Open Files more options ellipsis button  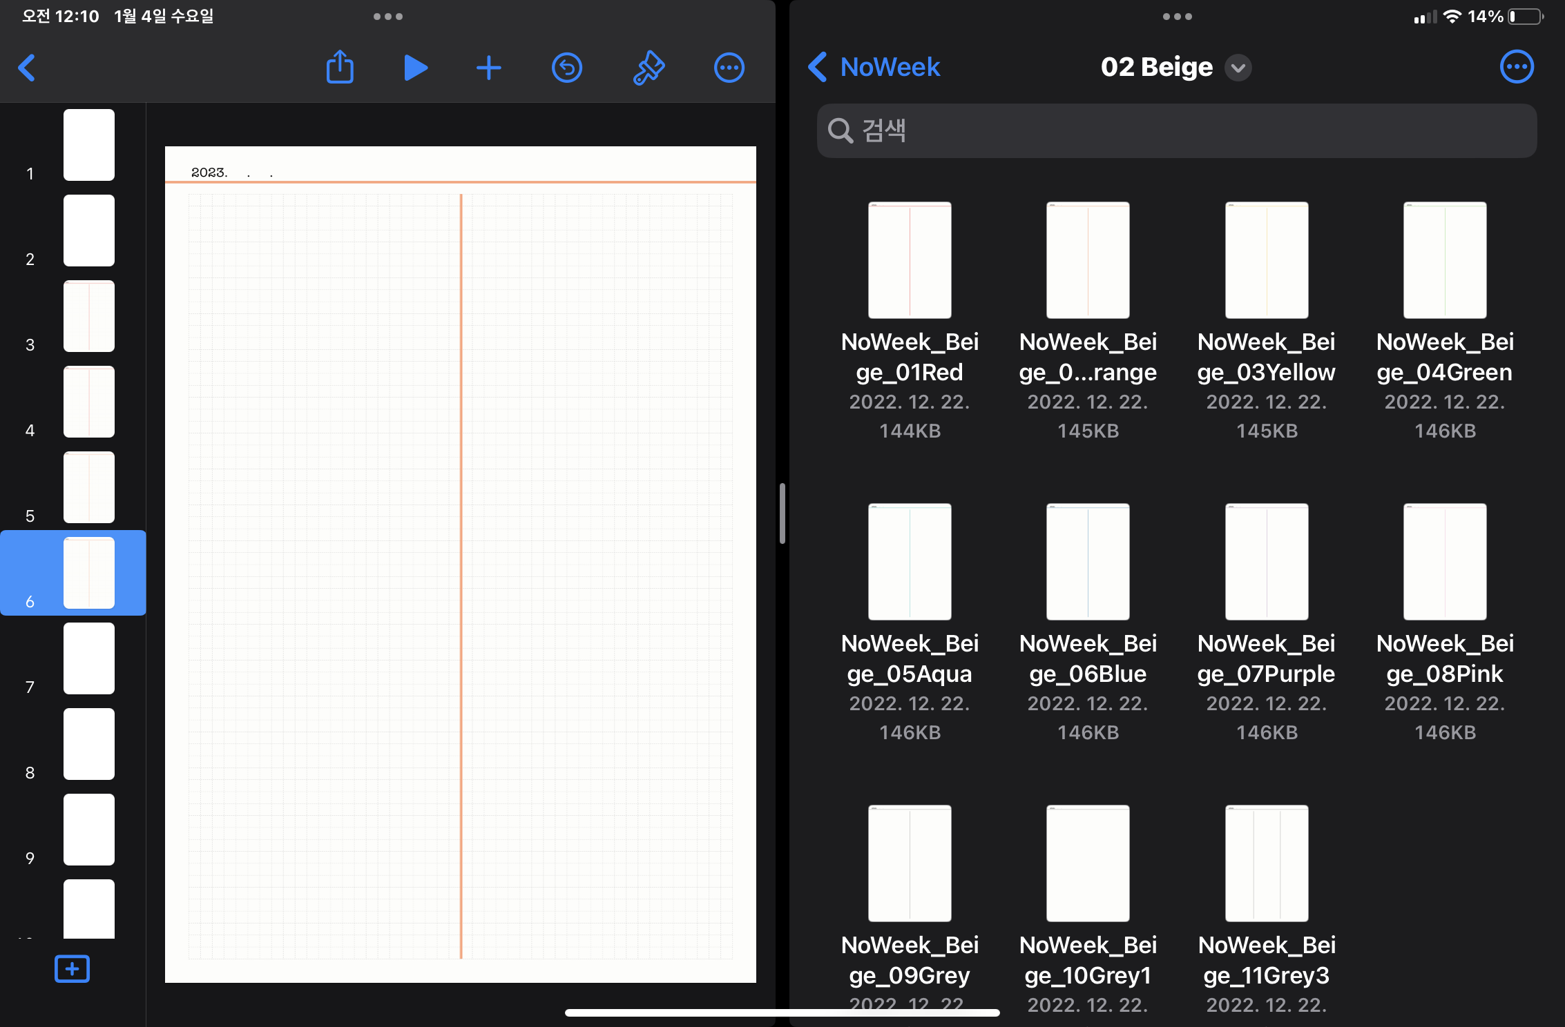pos(1517,67)
